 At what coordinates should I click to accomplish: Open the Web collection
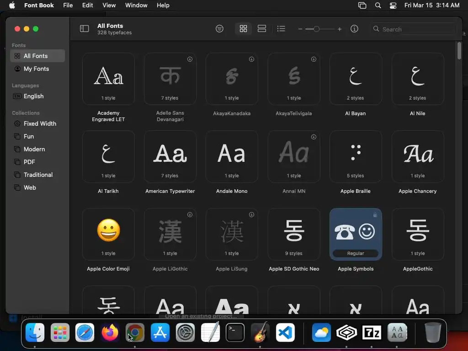(x=37, y=188)
